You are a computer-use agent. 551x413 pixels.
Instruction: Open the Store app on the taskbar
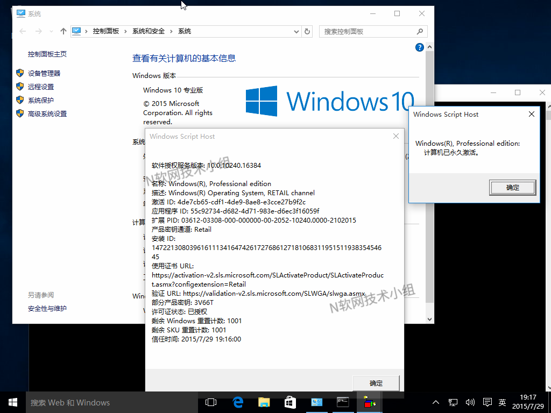click(290, 402)
